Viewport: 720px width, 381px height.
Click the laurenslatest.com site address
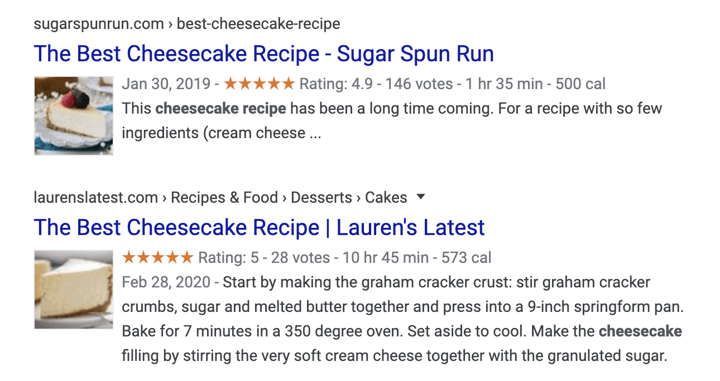click(x=95, y=197)
